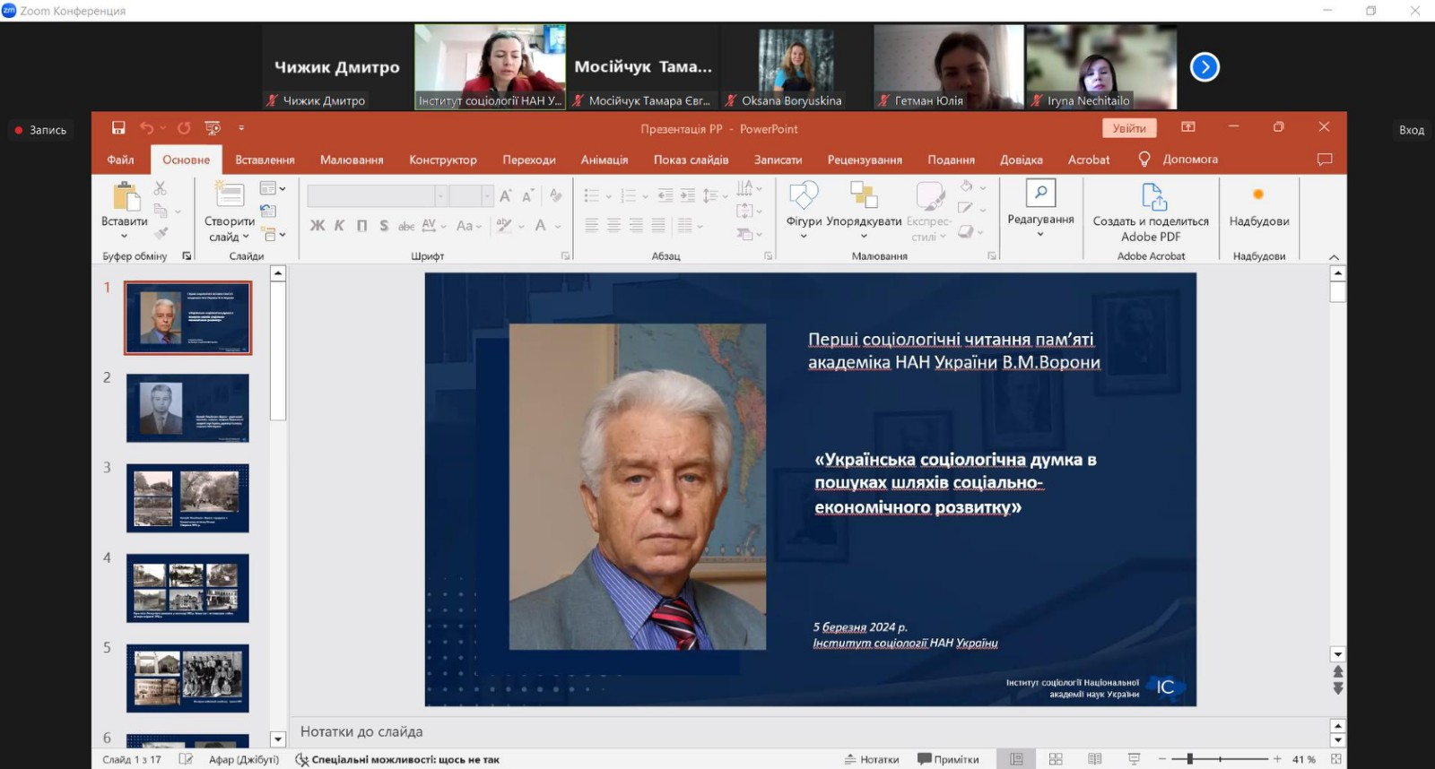Click the Нотатки button in status bar

click(872, 759)
